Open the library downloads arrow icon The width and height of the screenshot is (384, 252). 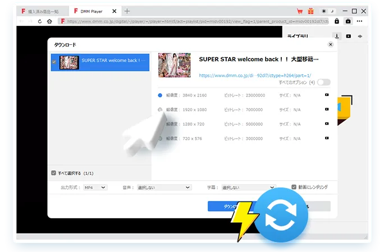(337, 36)
